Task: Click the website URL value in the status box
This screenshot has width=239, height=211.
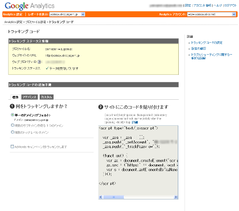Action: pos(62,56)
